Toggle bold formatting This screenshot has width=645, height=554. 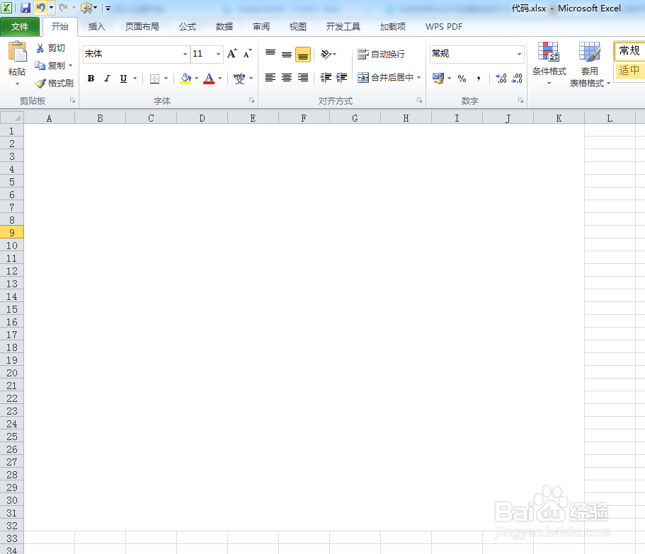point(91,79)
